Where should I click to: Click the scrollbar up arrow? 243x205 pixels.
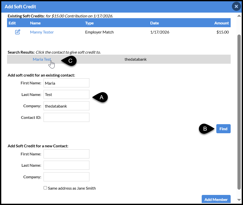(239, 16)
